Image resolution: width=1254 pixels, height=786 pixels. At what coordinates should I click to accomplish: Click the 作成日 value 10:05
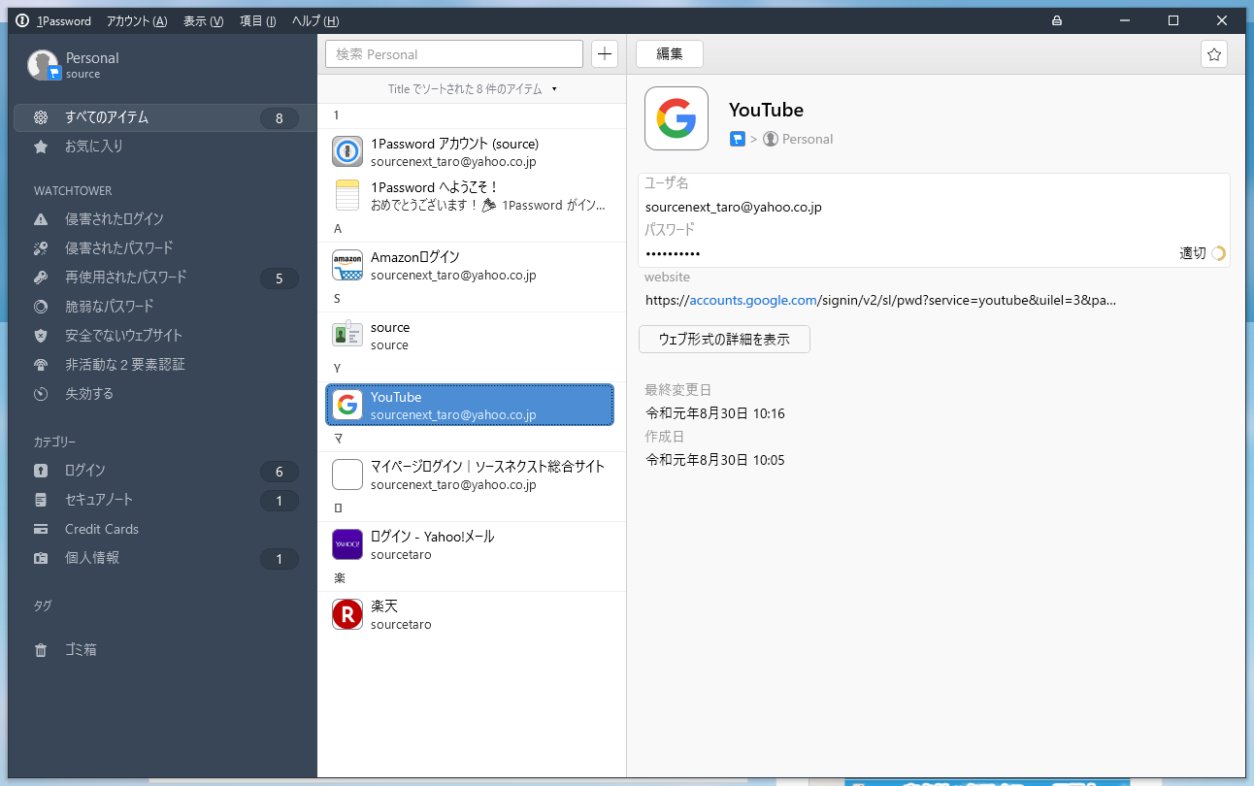click(715, 460)
